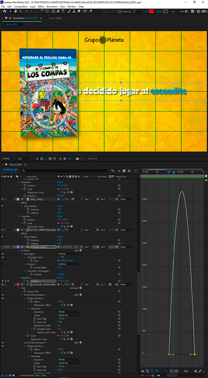Select the Rotation tool

pos(42,11)
